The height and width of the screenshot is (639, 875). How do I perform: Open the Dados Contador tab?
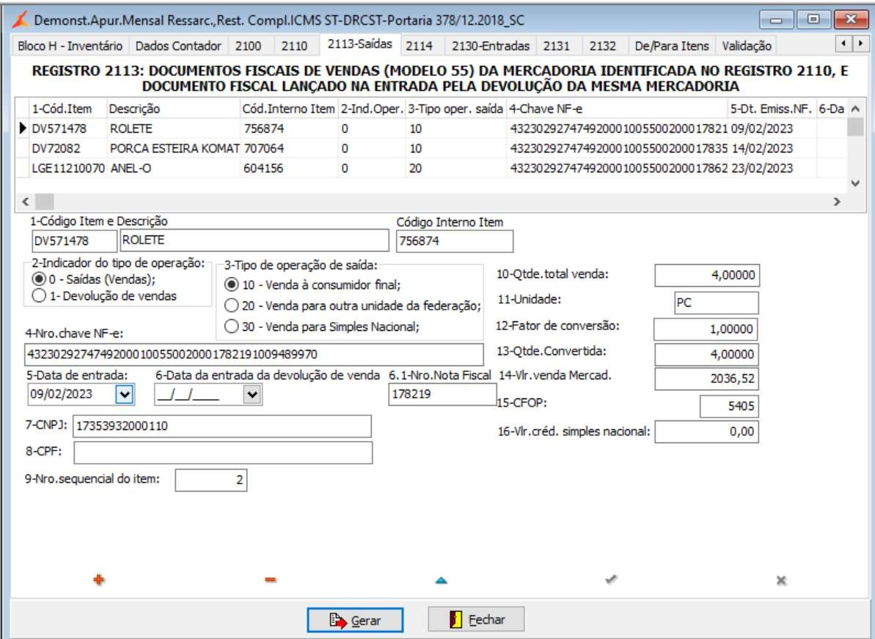tap(178, 45)
